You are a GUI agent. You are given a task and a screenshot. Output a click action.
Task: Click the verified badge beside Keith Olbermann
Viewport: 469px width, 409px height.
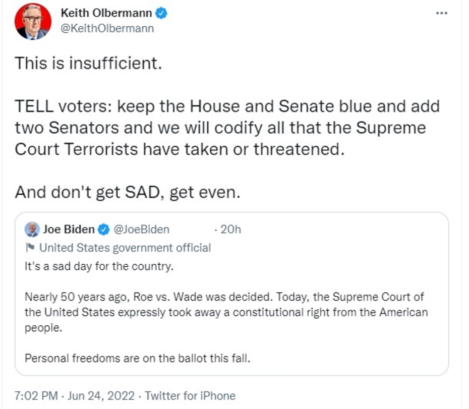tap(161, 14)
